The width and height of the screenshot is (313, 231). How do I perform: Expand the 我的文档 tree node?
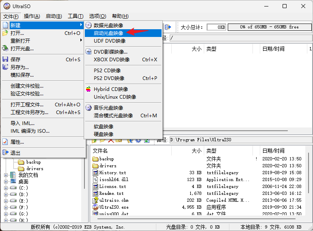pyautogui.click(x=6, y=175)
